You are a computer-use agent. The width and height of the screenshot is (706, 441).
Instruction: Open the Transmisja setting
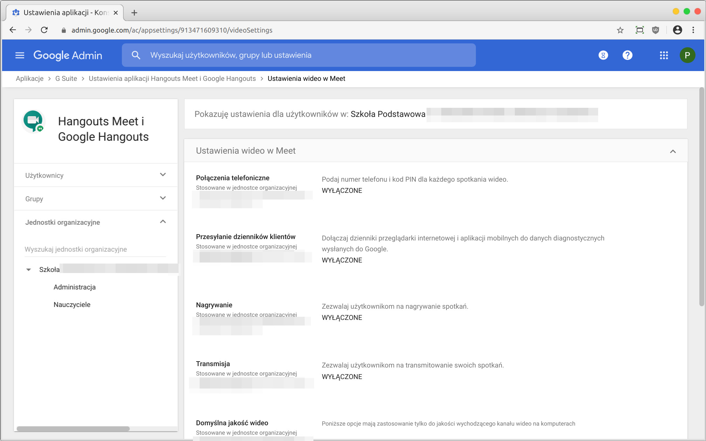213,364
